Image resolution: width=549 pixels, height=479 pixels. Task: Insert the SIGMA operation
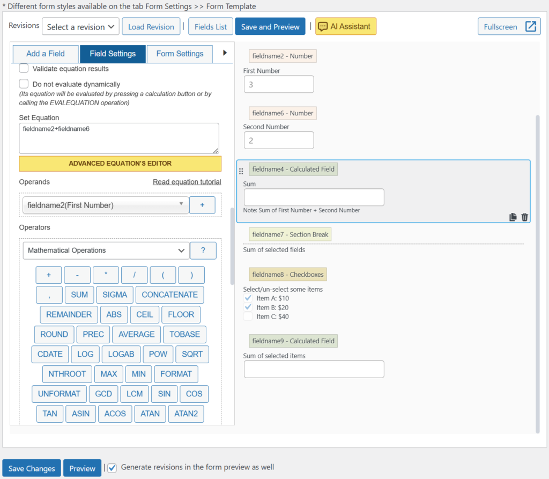coord(115,295)
